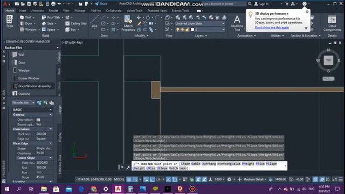Open the Tools palette button
This screenshot has height=194, width=345.
click(x=10, y=22)
